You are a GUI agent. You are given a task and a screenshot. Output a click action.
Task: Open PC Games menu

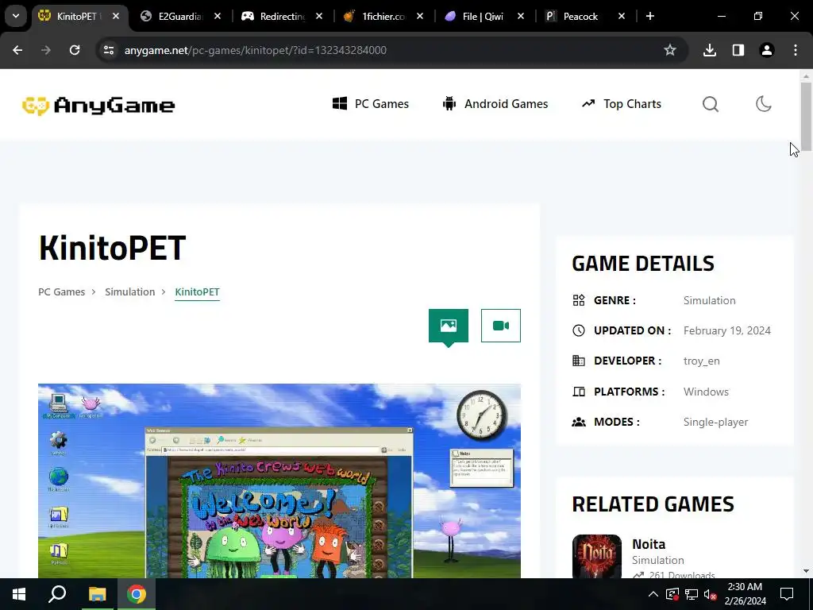371,104
